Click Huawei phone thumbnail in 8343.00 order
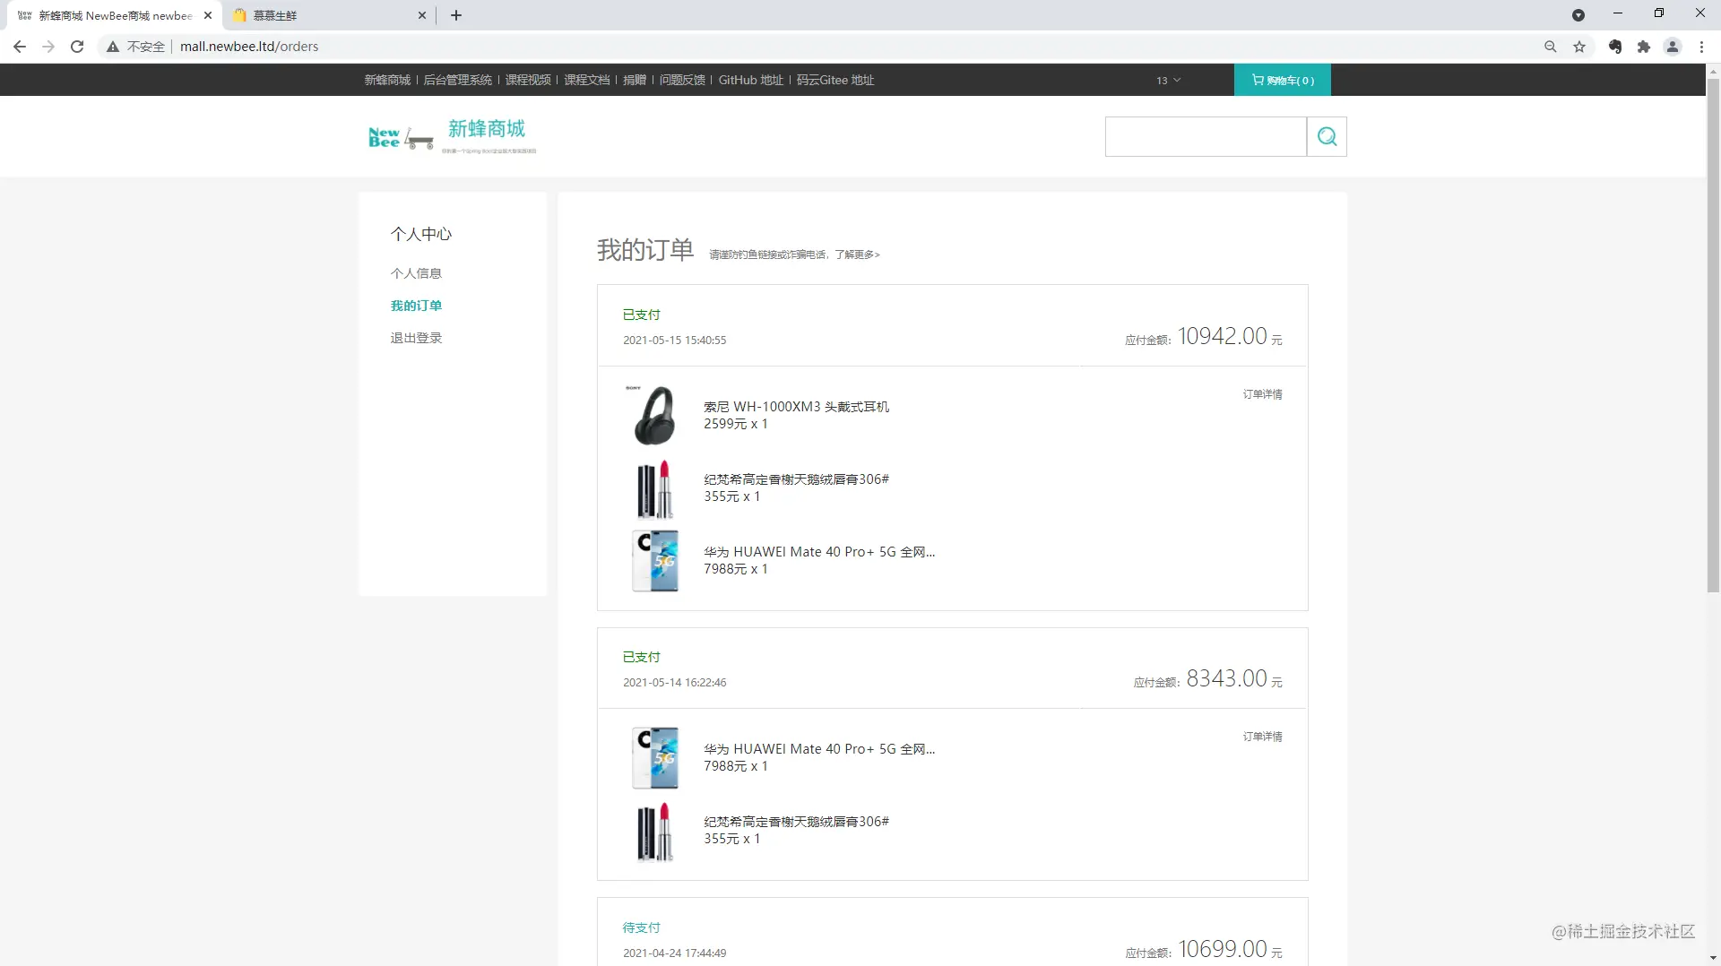 pos(654,758)
